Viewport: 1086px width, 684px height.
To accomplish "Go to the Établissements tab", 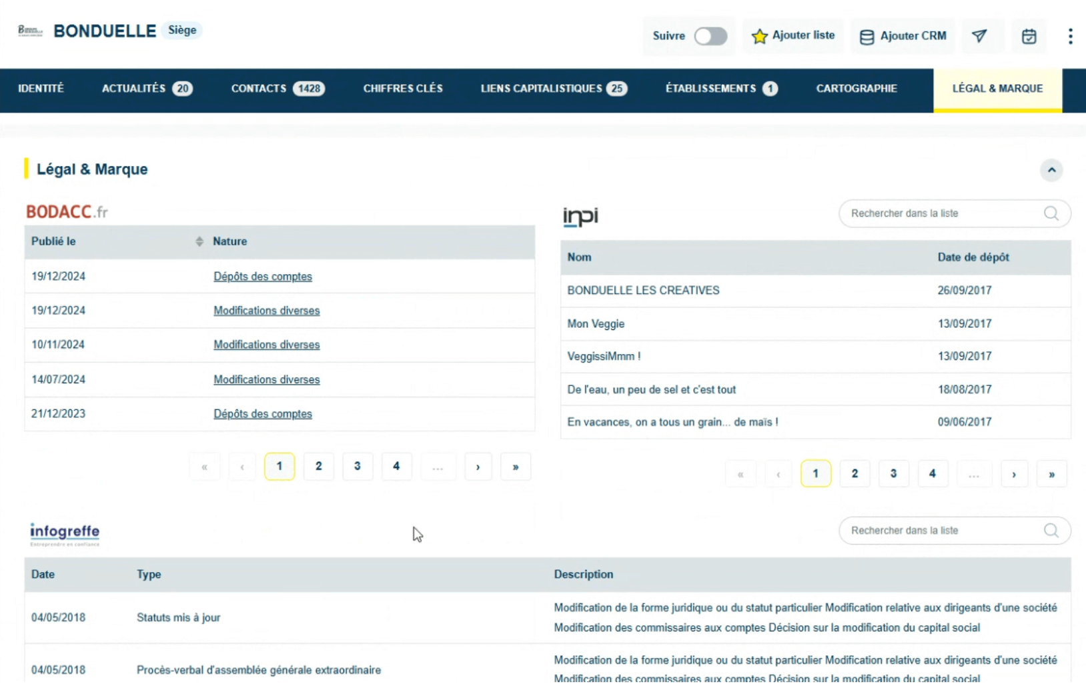I will click(722, 89).
